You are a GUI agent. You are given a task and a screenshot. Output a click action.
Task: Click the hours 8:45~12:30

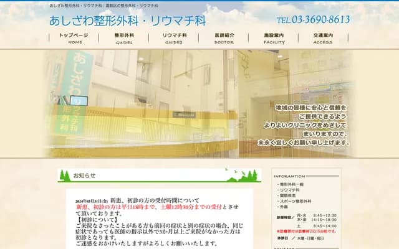[x=325, y=215]
